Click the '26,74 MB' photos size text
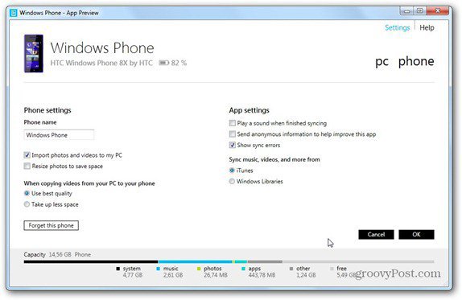462x300 pixels. pyautogui.click(x=216, y=275)
